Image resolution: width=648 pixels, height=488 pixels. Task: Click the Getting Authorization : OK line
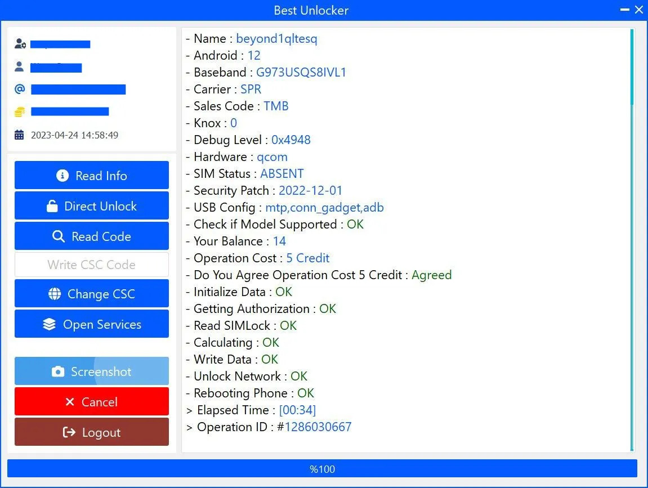261,309
